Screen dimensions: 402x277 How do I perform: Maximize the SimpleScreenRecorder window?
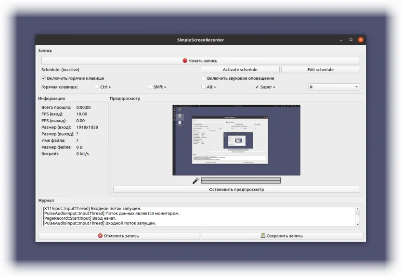351,40
